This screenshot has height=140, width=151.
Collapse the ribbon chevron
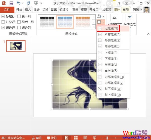tap(148, 34)
